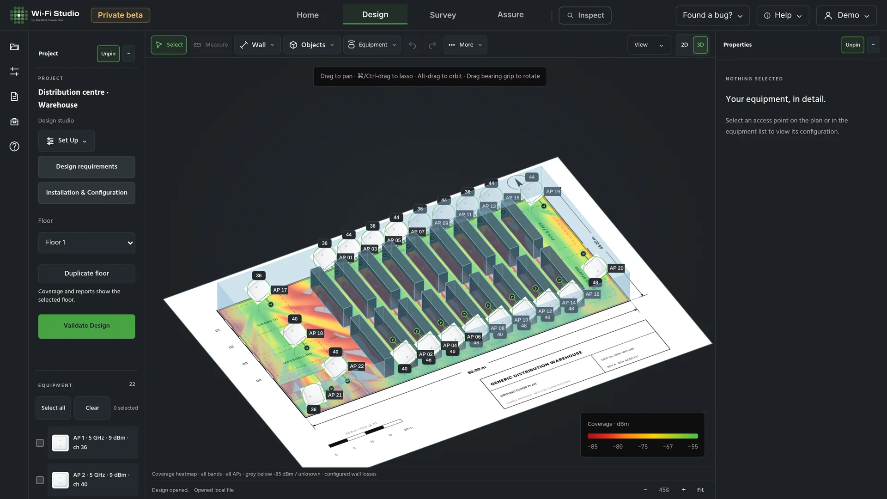887x499 pixels.
Task: Click the Duplicate floor button
Action: [87, 274]
